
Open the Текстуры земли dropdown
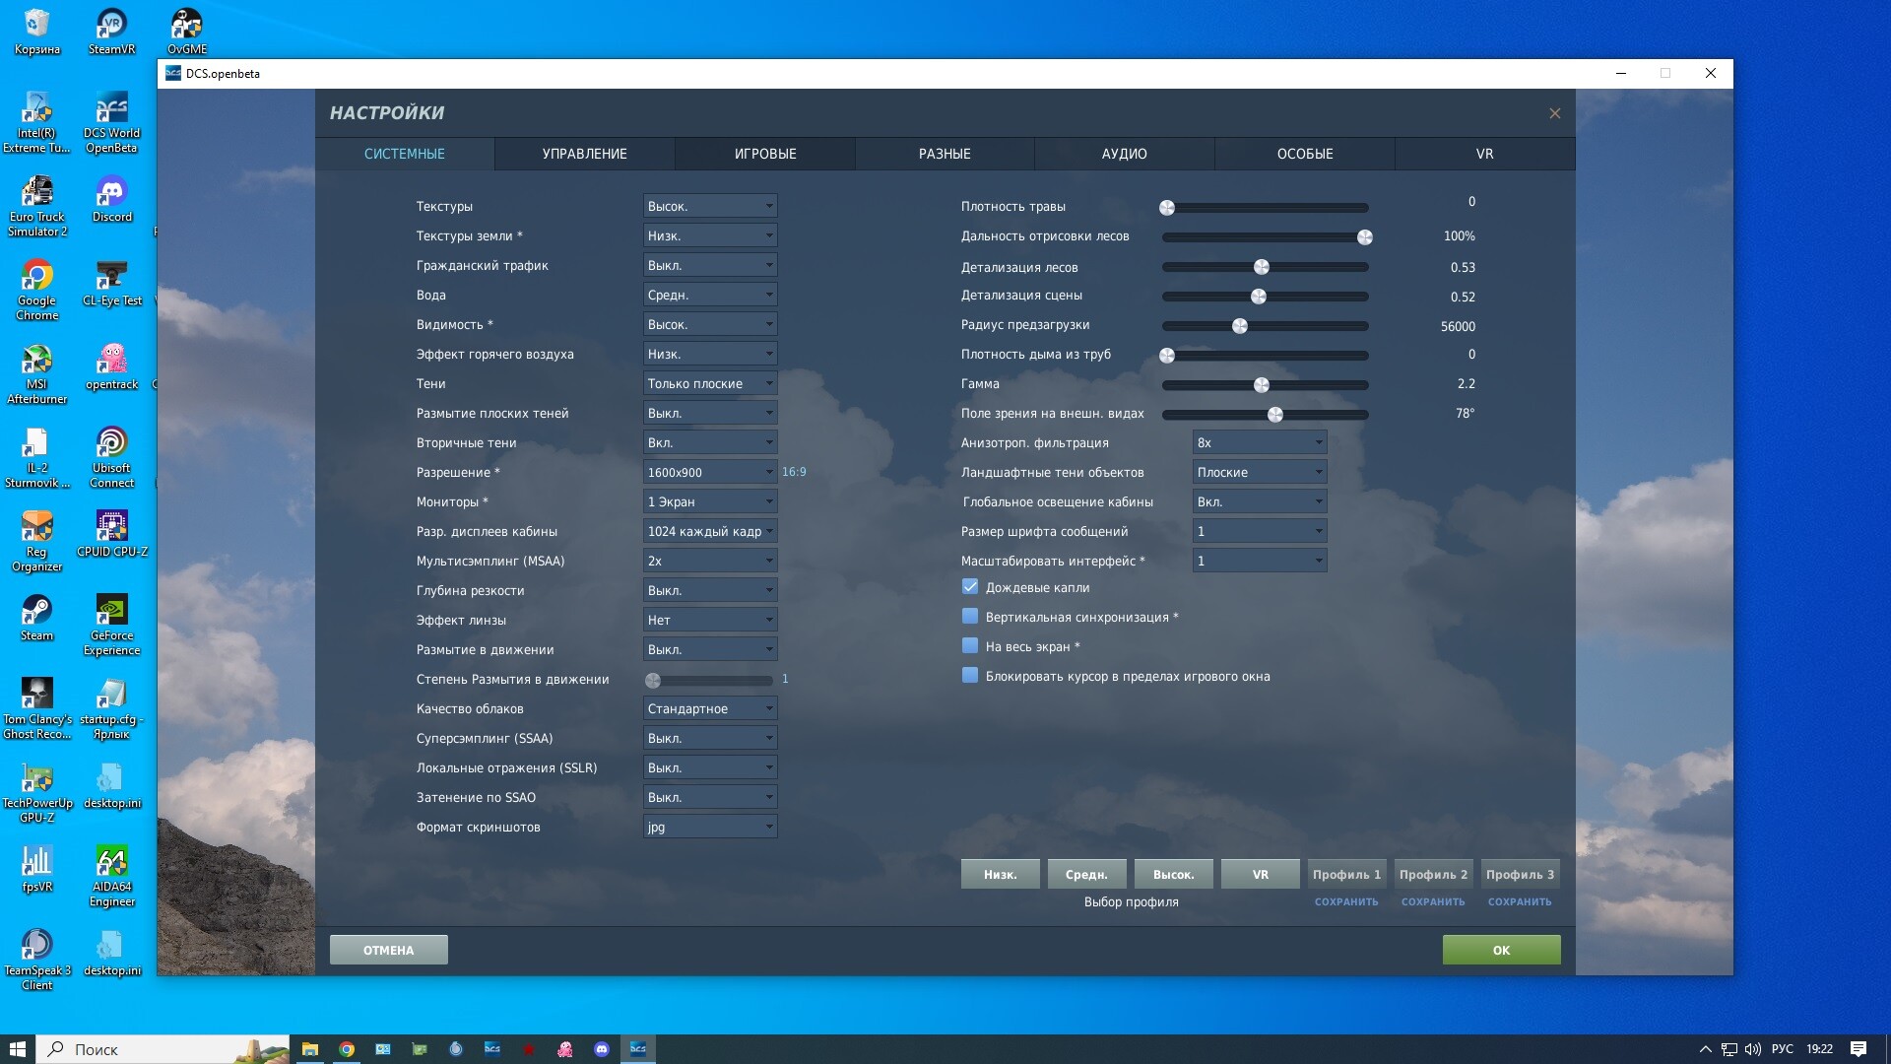click(710, 235)
